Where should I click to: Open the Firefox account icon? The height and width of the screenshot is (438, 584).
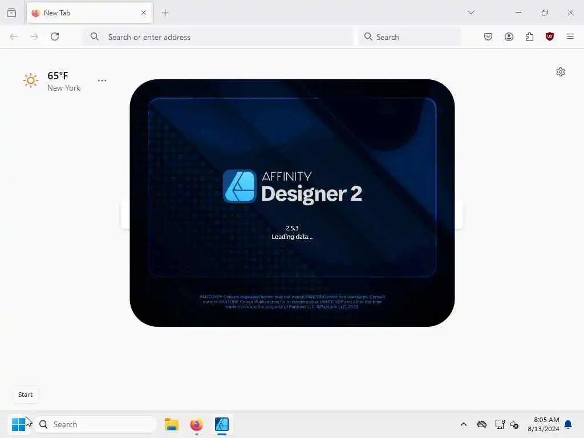509,36
